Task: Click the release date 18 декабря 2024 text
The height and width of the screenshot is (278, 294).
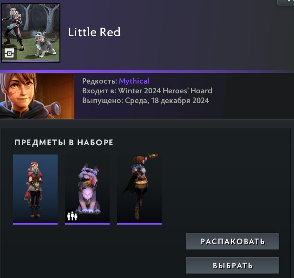Action: 180,101
